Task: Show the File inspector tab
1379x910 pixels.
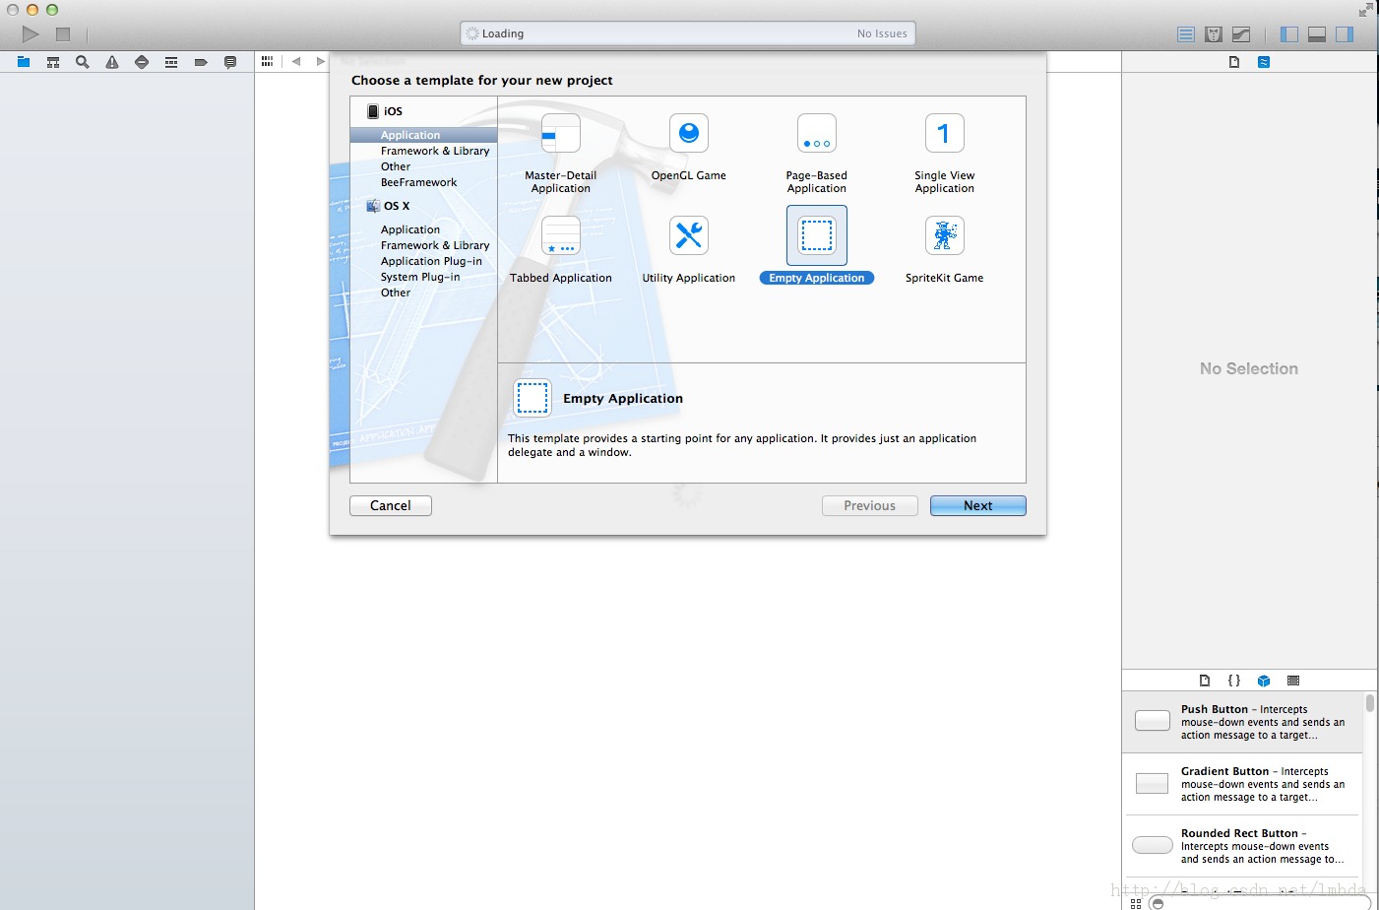Action: (x=1234, y=62)
